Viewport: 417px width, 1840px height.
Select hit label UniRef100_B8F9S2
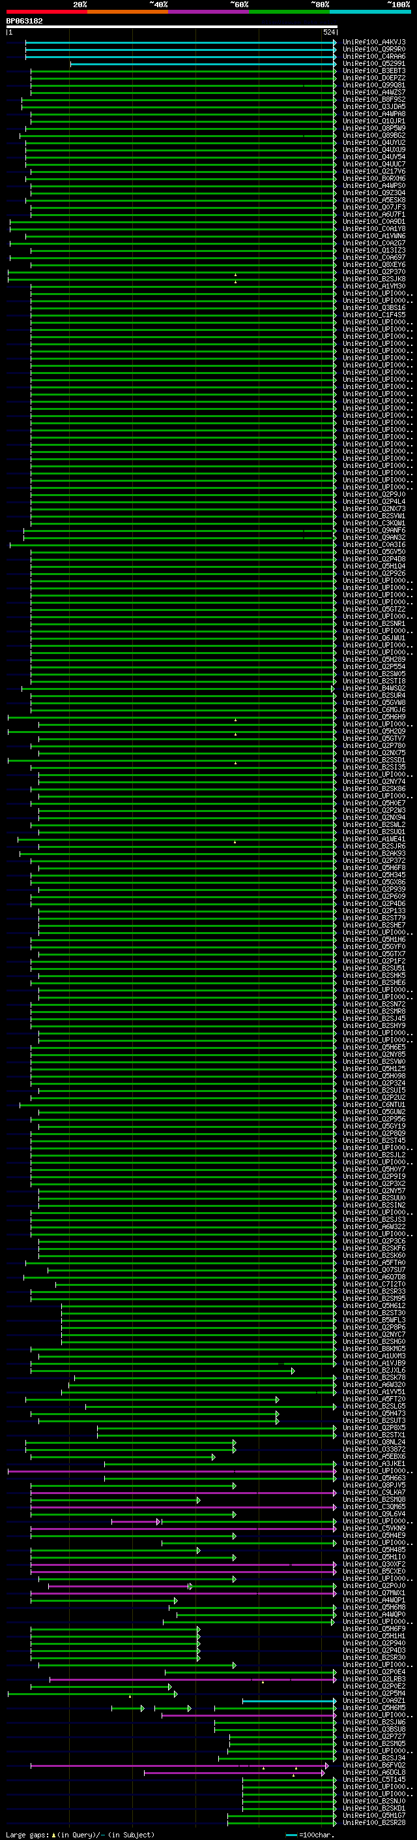pyautogui.click(x=374, y=99)
